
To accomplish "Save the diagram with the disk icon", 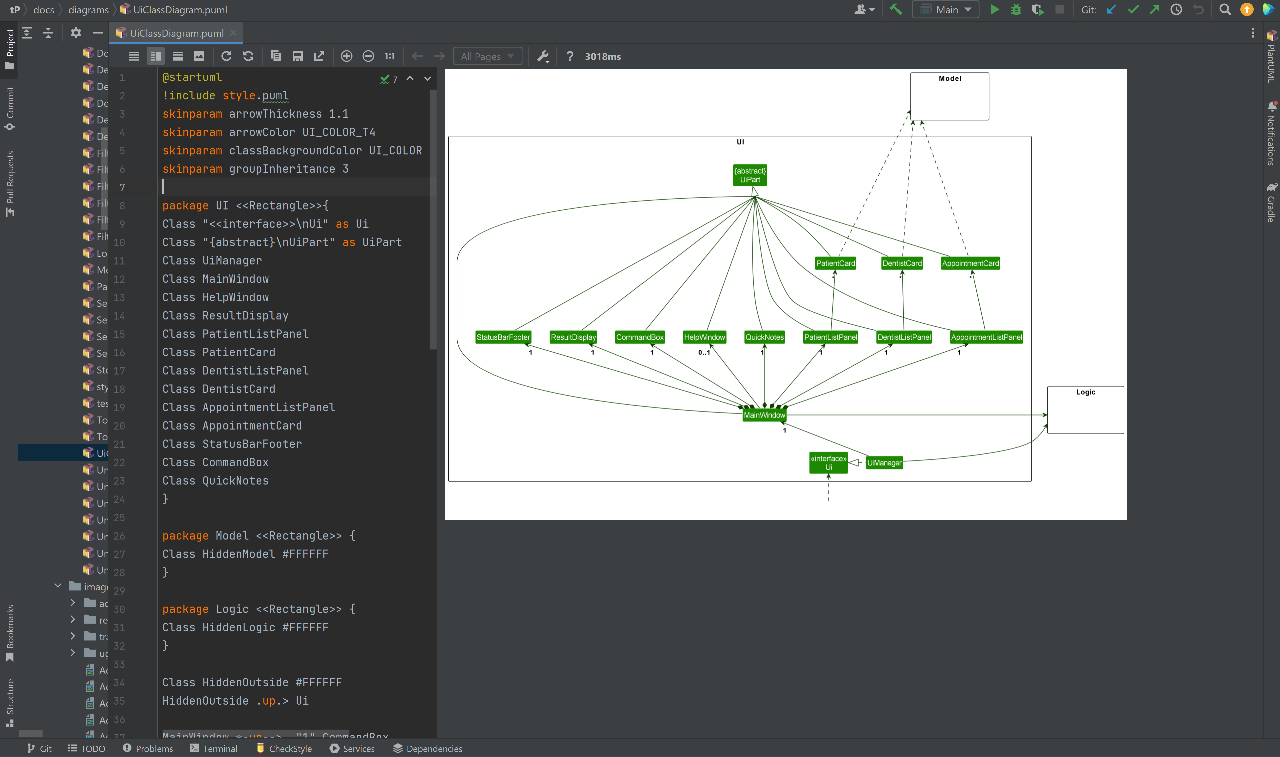I will pyautogui.click(x=298, y=57).
